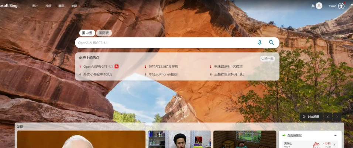Open the Rewards trophy icon
The width and height of the screenshot is (353, 148).
coord(341,6)
